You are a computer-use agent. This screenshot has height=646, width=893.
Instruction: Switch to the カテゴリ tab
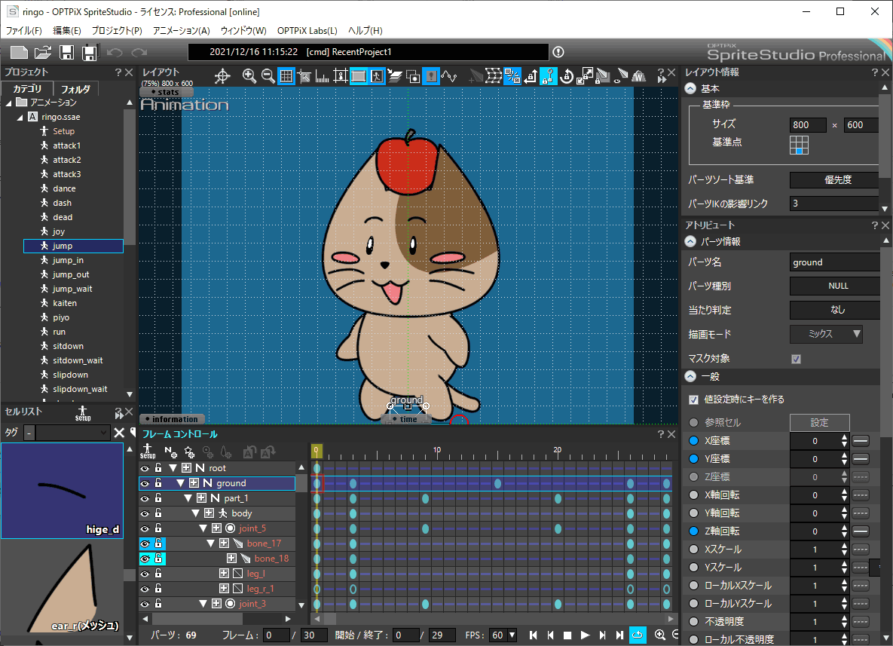[27, 89]
